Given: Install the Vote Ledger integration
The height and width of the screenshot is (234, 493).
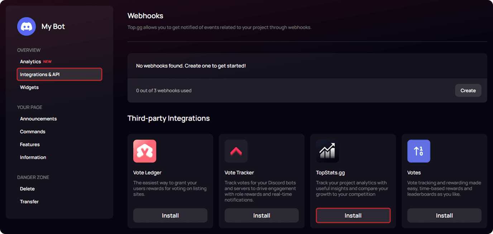Looking at the screenshot, I should tap(170, 215).
